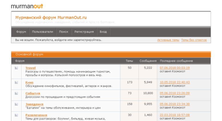Click the Кино topics count 173
Screen dimensions: 222x121
click(129, 82)
